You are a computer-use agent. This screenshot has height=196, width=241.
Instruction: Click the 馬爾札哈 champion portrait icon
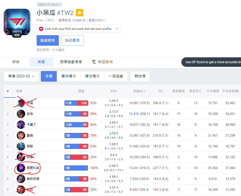click(21, 168)
